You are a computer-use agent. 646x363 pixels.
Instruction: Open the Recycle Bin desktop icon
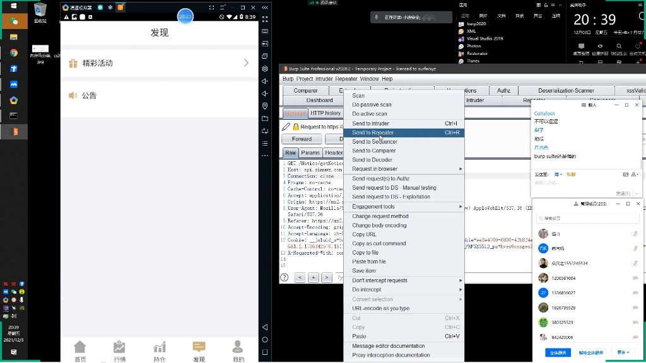[x=40, y=13]
